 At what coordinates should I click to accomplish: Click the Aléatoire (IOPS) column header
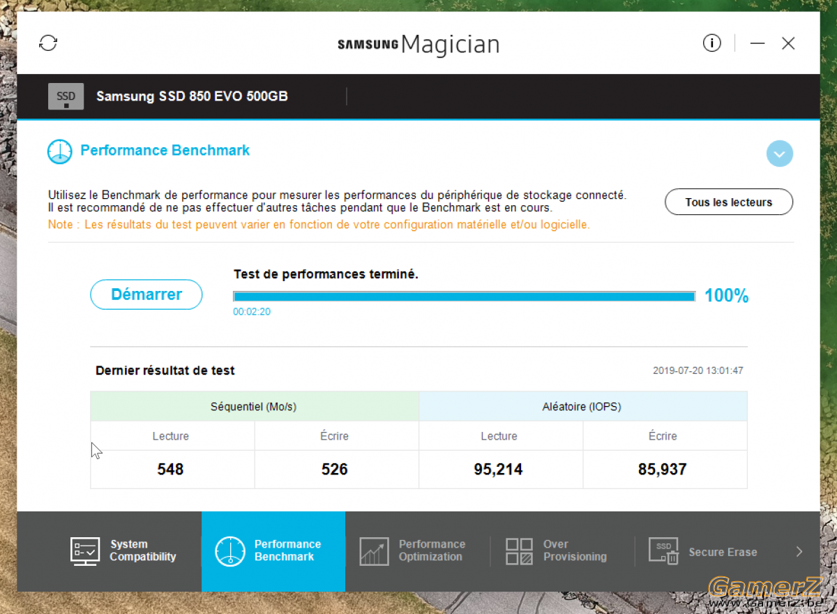(583, 406)
